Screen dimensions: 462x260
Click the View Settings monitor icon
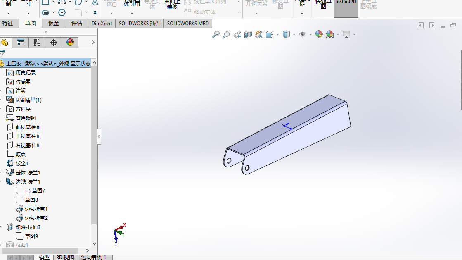point(346,35)
